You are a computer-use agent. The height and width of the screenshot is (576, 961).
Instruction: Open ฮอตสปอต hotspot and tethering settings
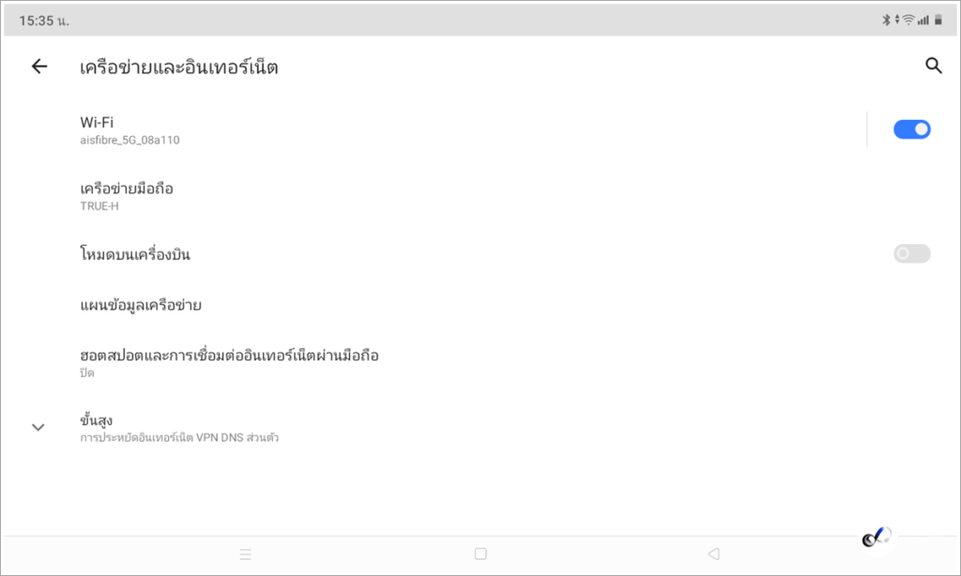pos(480,363)
